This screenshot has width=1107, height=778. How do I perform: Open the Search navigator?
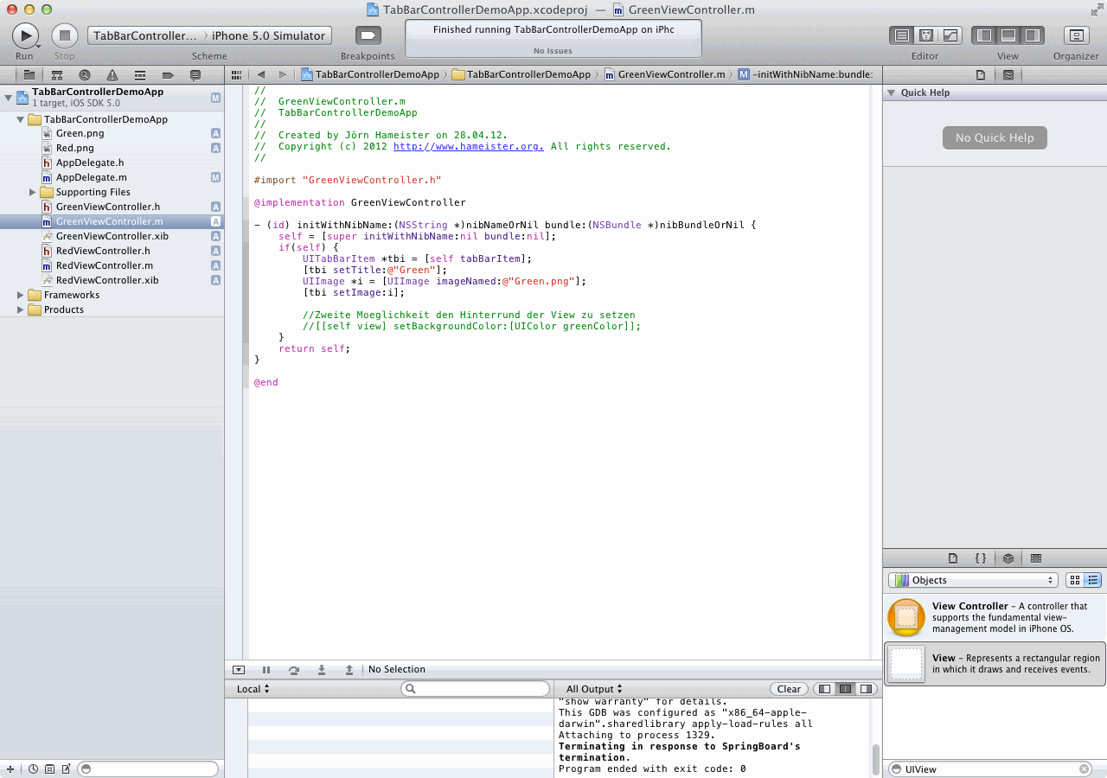[x=85, y=75]
